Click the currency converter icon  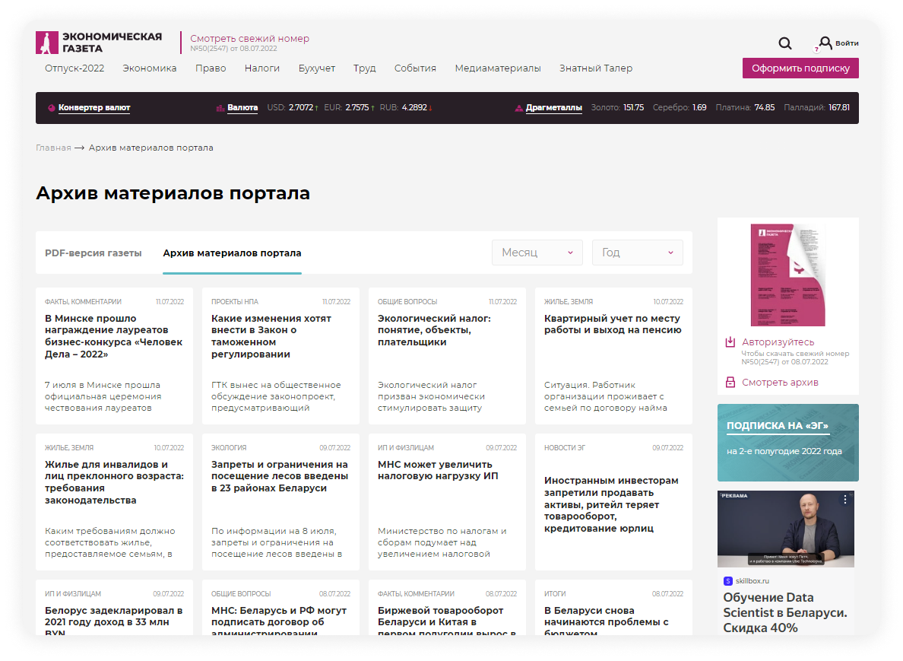[52, 108]
